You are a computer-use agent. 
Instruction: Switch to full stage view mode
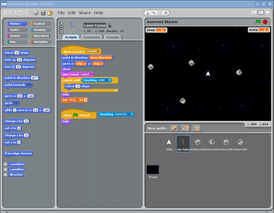(x=260, y=13)
